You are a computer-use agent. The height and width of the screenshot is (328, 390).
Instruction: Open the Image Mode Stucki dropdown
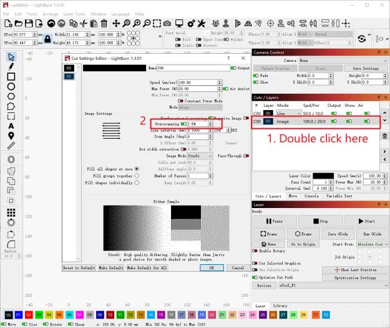pyautogui.click(x=200, y=156)
